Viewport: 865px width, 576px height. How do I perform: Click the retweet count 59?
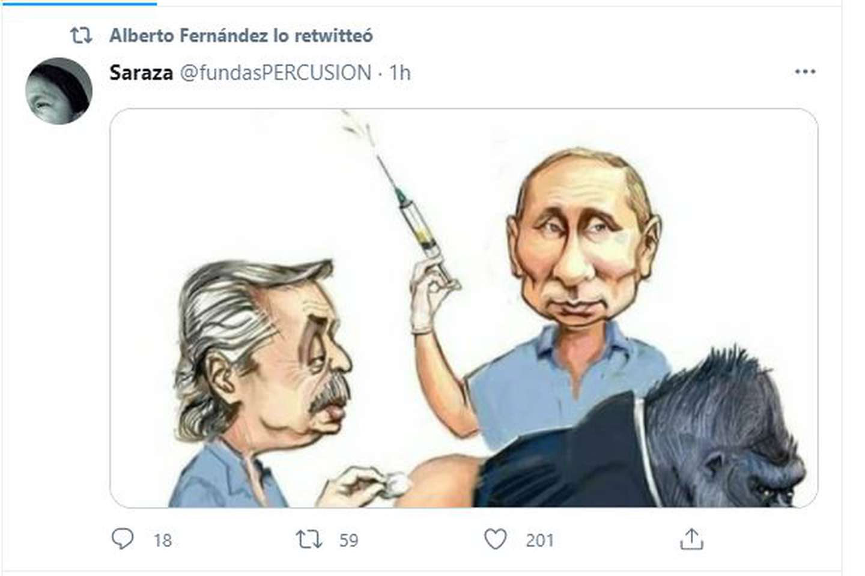[348, 541]
